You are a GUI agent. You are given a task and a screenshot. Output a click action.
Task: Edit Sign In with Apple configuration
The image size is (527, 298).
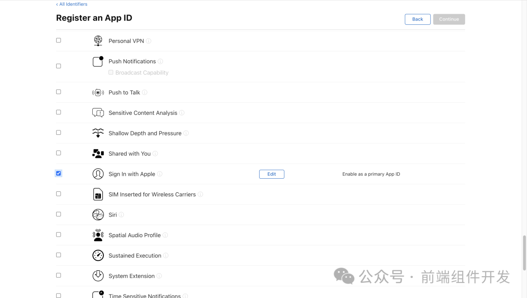(272, 174)
